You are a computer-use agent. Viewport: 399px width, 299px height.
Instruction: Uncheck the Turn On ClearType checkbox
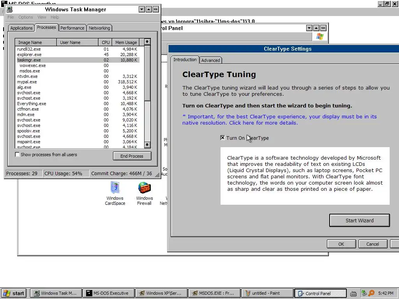(222, 137)
